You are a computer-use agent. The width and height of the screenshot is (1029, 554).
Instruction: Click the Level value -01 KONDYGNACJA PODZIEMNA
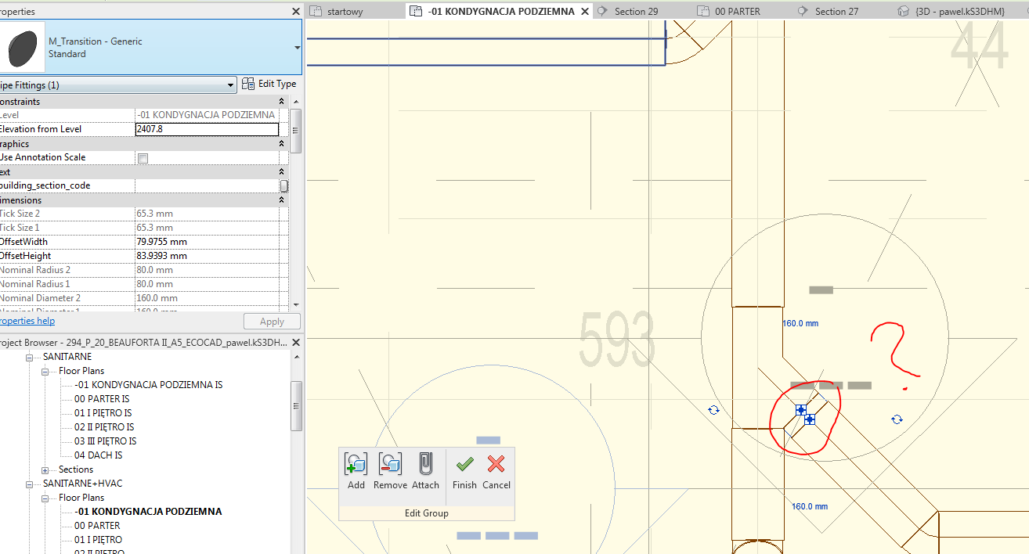click(x=206, y=115)
